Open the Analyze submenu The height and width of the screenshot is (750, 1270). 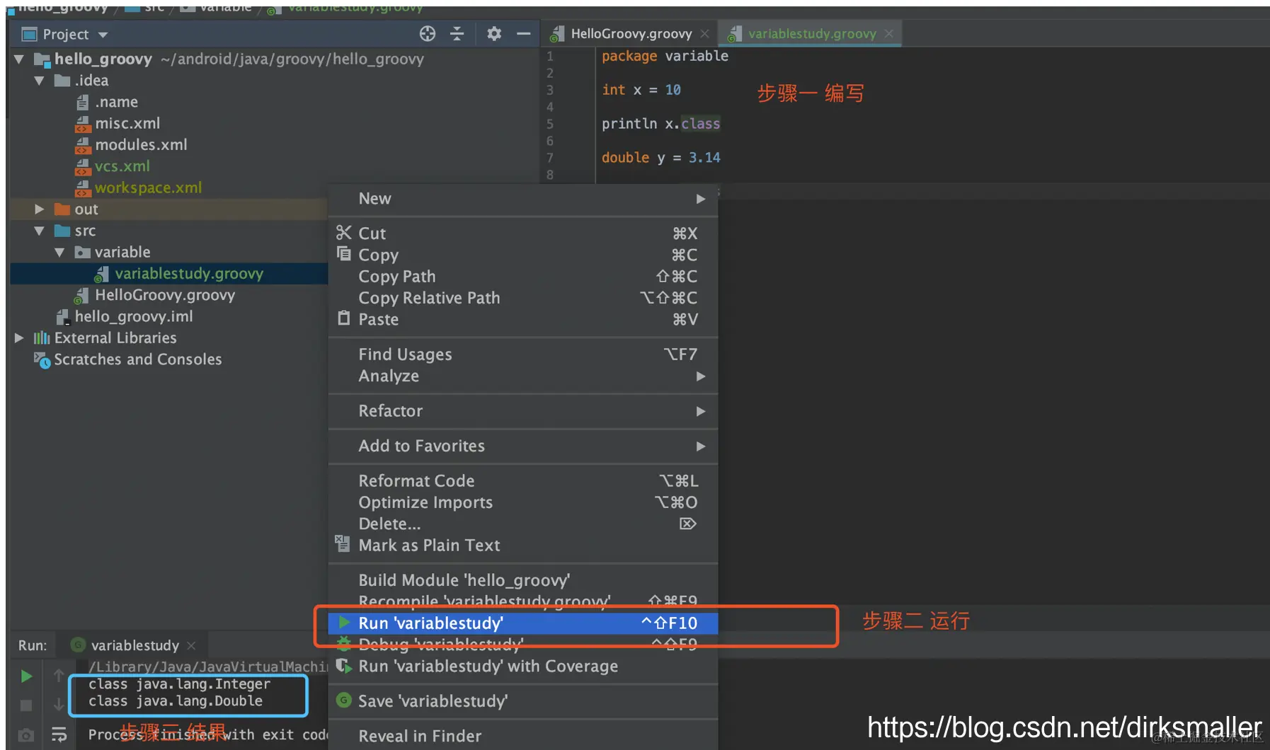pyautogui.click(x=523, y=376)
